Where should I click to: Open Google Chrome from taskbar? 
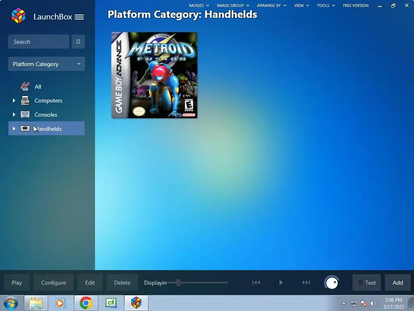pos(86,303)
